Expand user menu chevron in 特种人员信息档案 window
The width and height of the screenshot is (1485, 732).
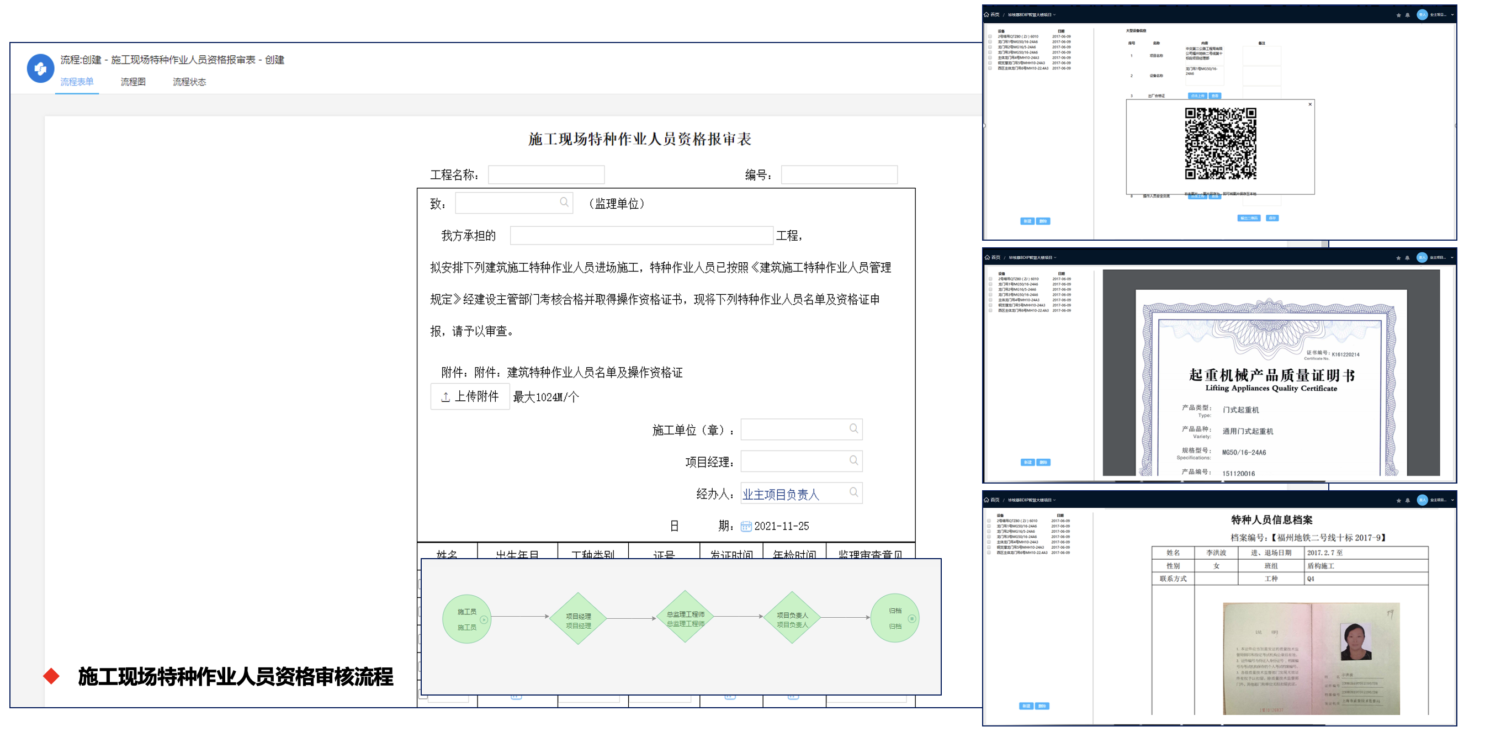click(1452, 500)
